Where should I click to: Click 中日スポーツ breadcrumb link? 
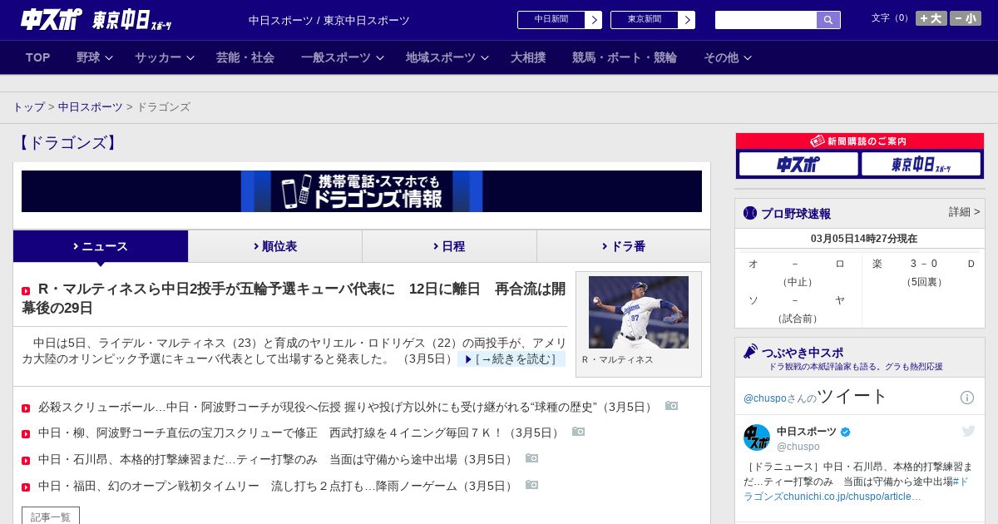point(91,107)
